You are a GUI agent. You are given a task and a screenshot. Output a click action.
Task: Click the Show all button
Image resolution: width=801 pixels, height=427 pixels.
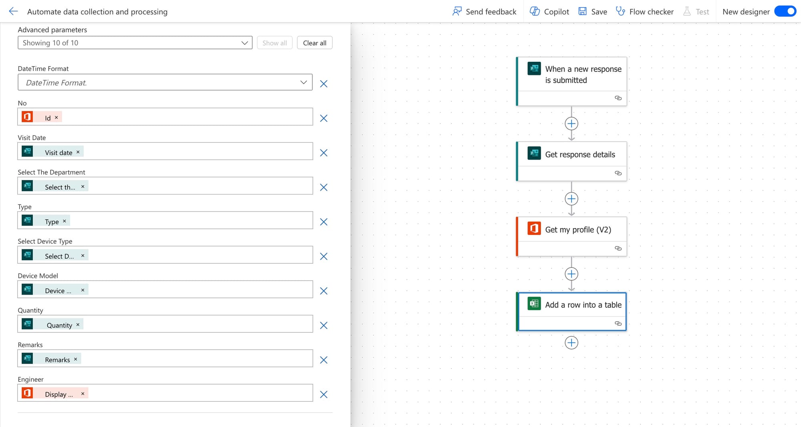(x=275, y=43)
